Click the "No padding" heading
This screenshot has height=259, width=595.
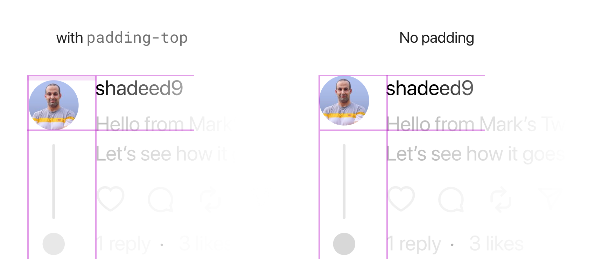(x=436, y=38)
